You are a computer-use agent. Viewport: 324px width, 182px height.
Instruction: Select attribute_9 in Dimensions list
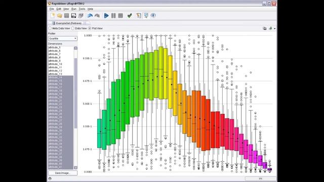pos(61,61)
